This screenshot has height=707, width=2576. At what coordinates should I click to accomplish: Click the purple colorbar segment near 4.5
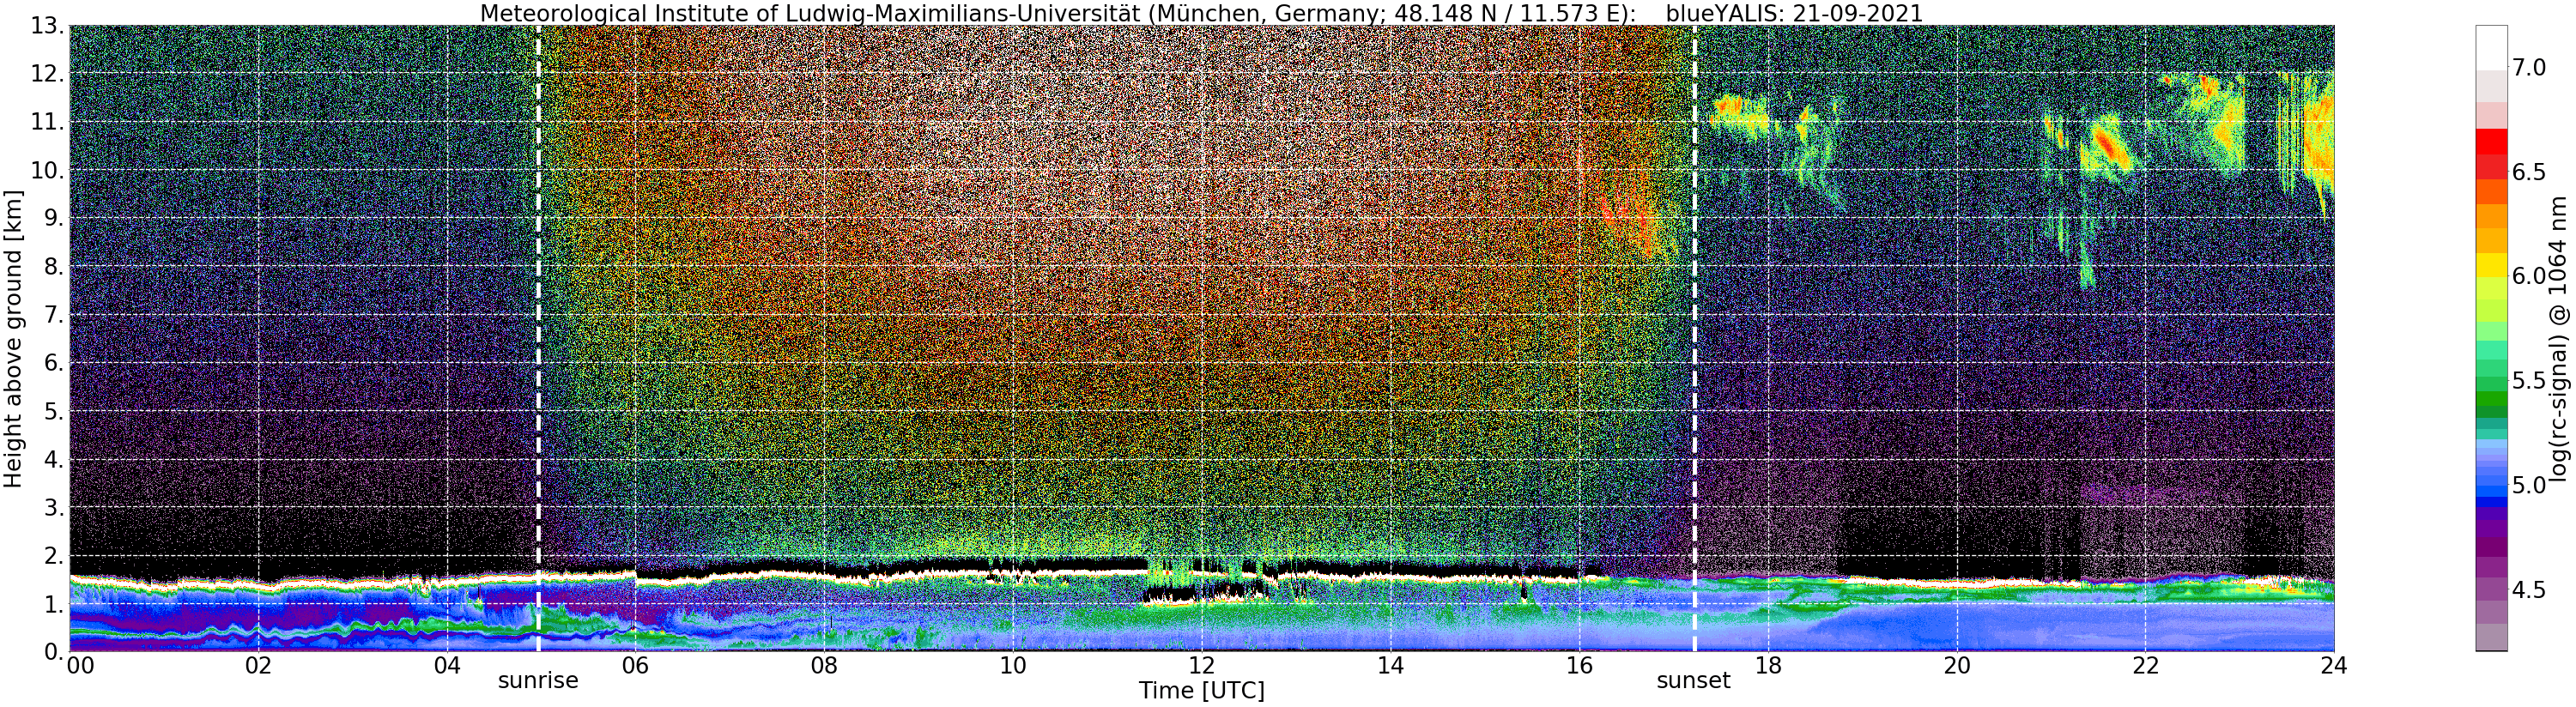click(x=2491, y=590)
